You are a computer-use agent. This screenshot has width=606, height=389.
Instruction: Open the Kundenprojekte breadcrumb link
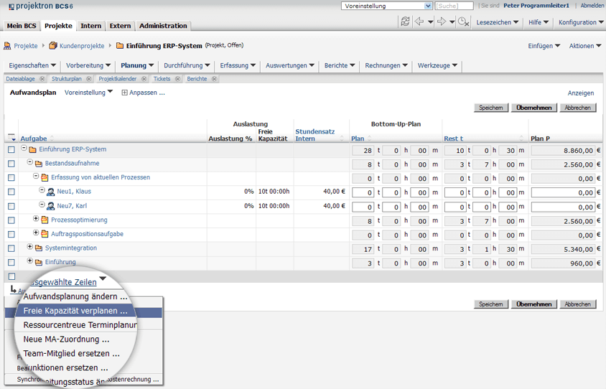pos(82,46)
